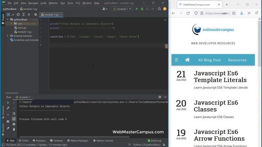Click the browser back arrow
Viewport: 262px width, 147px height.
point(174,13)
